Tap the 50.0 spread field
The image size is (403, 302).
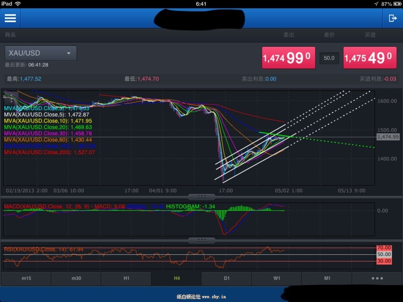tap(329, 58)
